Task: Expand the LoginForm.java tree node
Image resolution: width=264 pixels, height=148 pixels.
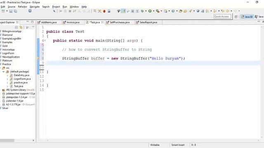Action: coord(7,79)
